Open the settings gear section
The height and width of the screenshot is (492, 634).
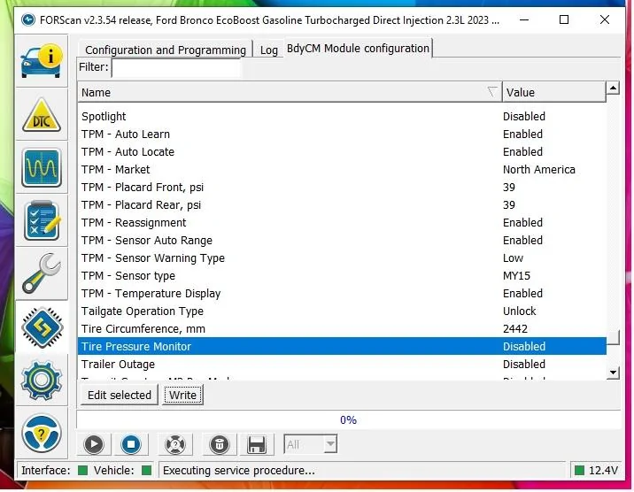[x=42, y=381]
